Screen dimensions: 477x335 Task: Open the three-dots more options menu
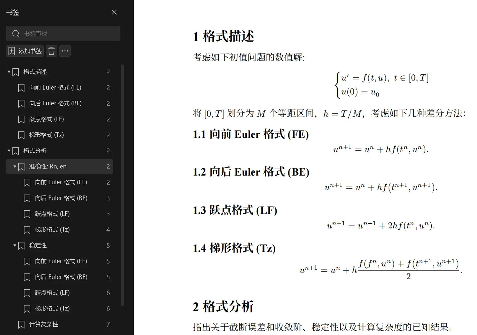[65, 51]
